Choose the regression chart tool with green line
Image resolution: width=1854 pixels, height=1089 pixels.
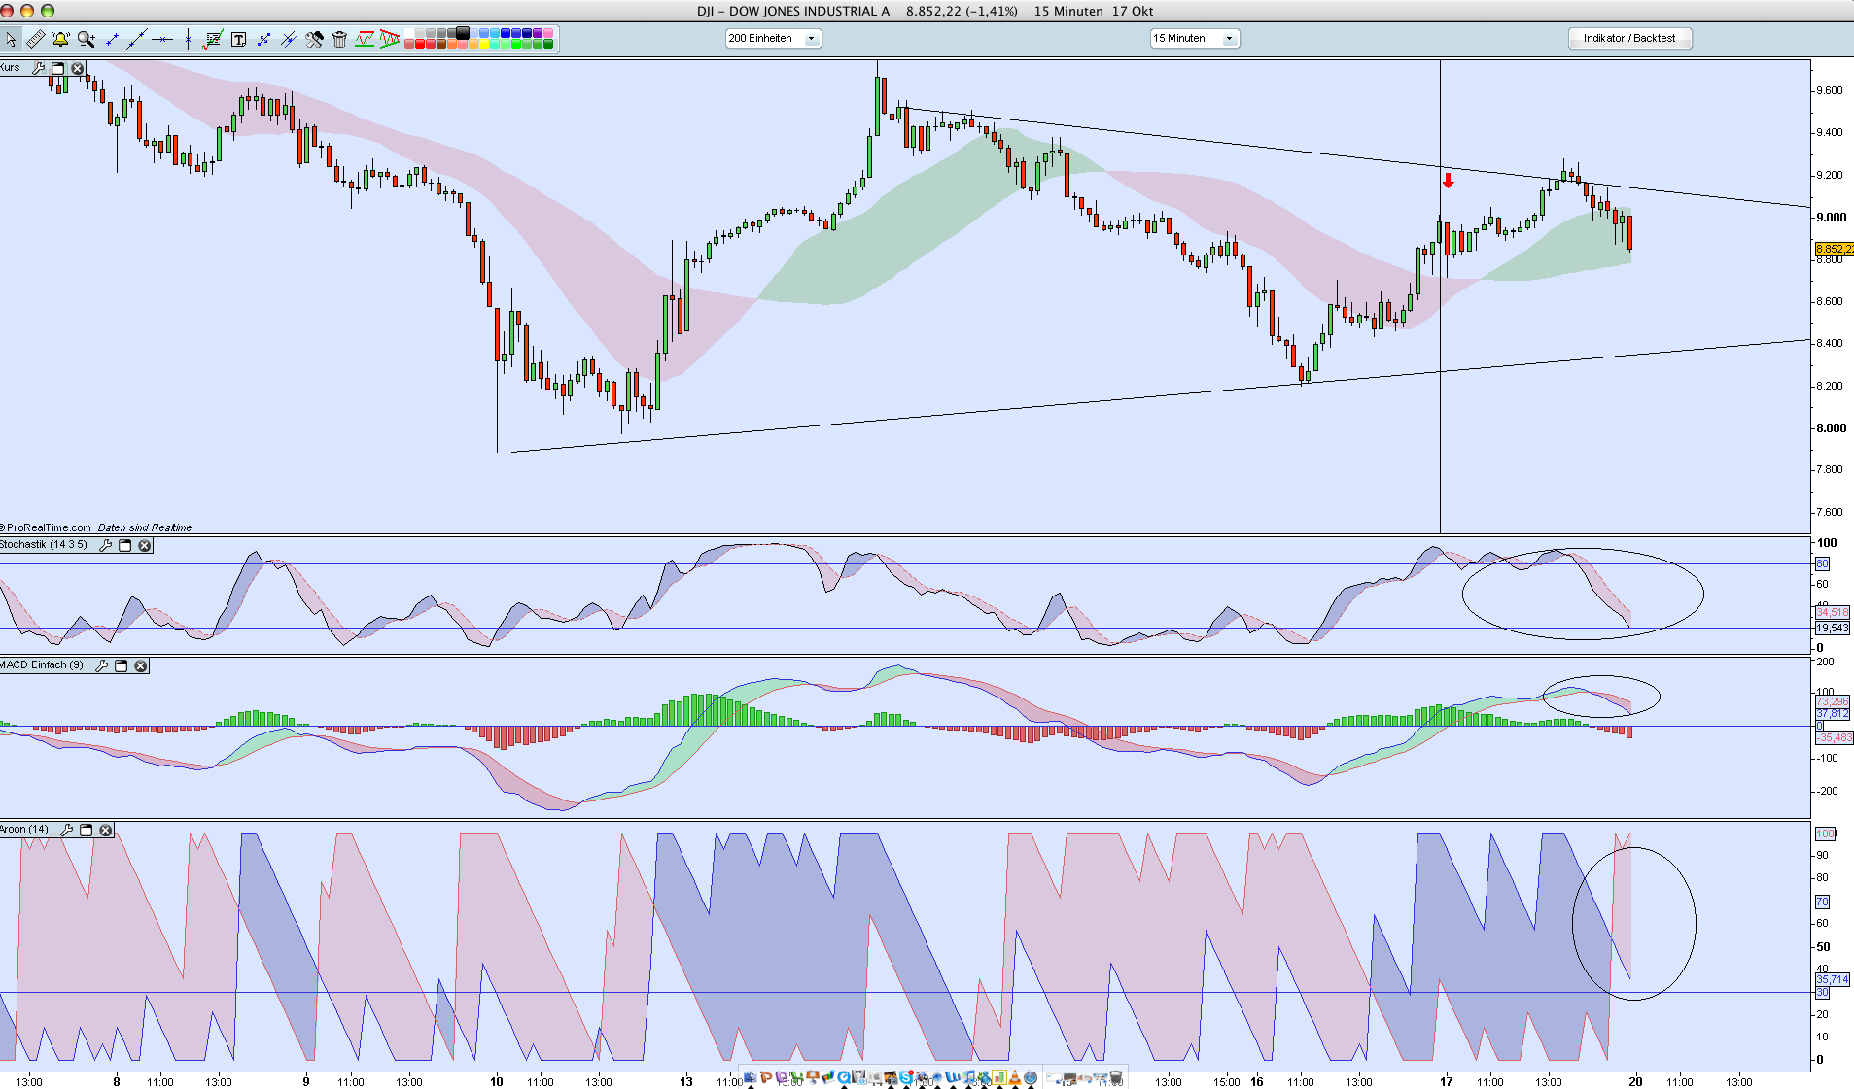pos(213,39)
